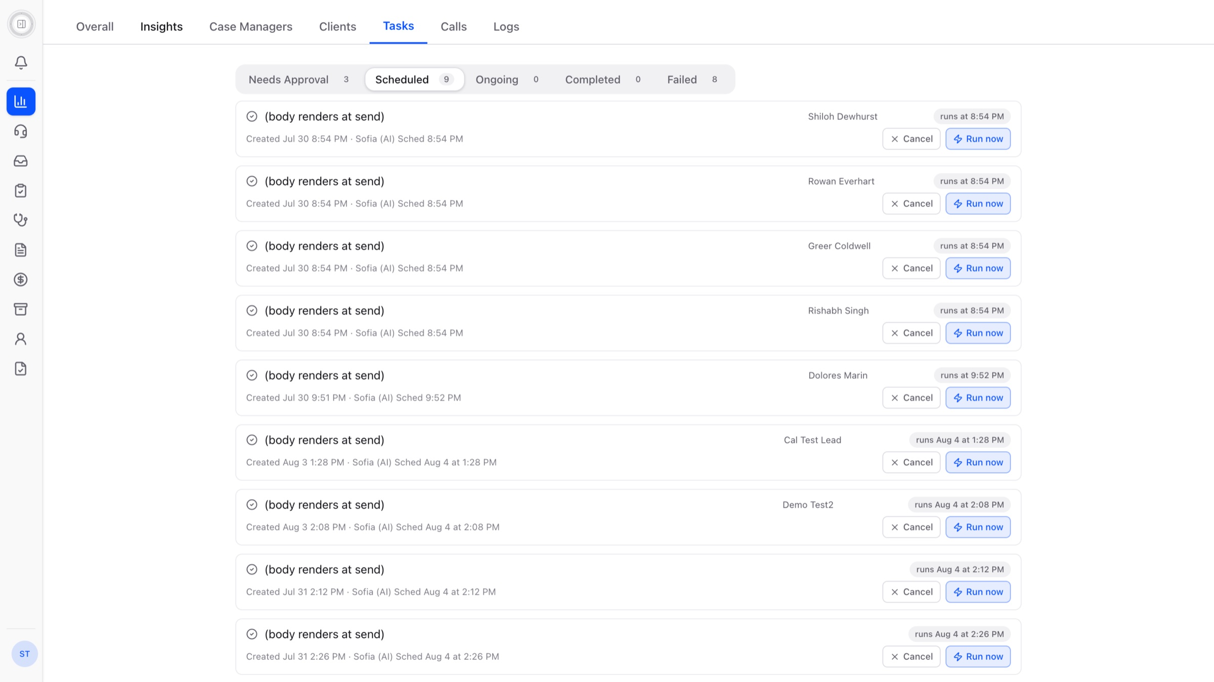Show Completed tasks filter

(x=603, y=79)
